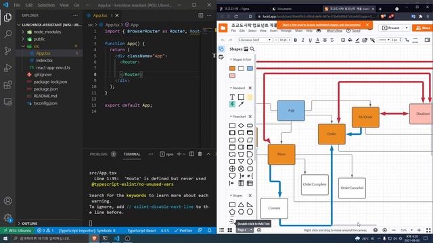Toggle Lucidchart fullscreen mode
This screenshot has width=433, height=243.
(428, 230)
